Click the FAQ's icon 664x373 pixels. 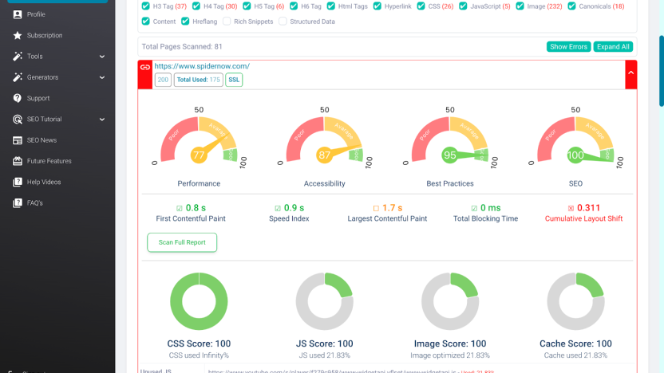pyautogui.click(x=18, y=203)
